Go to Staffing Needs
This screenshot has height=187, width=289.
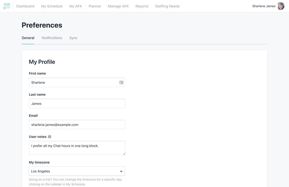pos(167,6)
